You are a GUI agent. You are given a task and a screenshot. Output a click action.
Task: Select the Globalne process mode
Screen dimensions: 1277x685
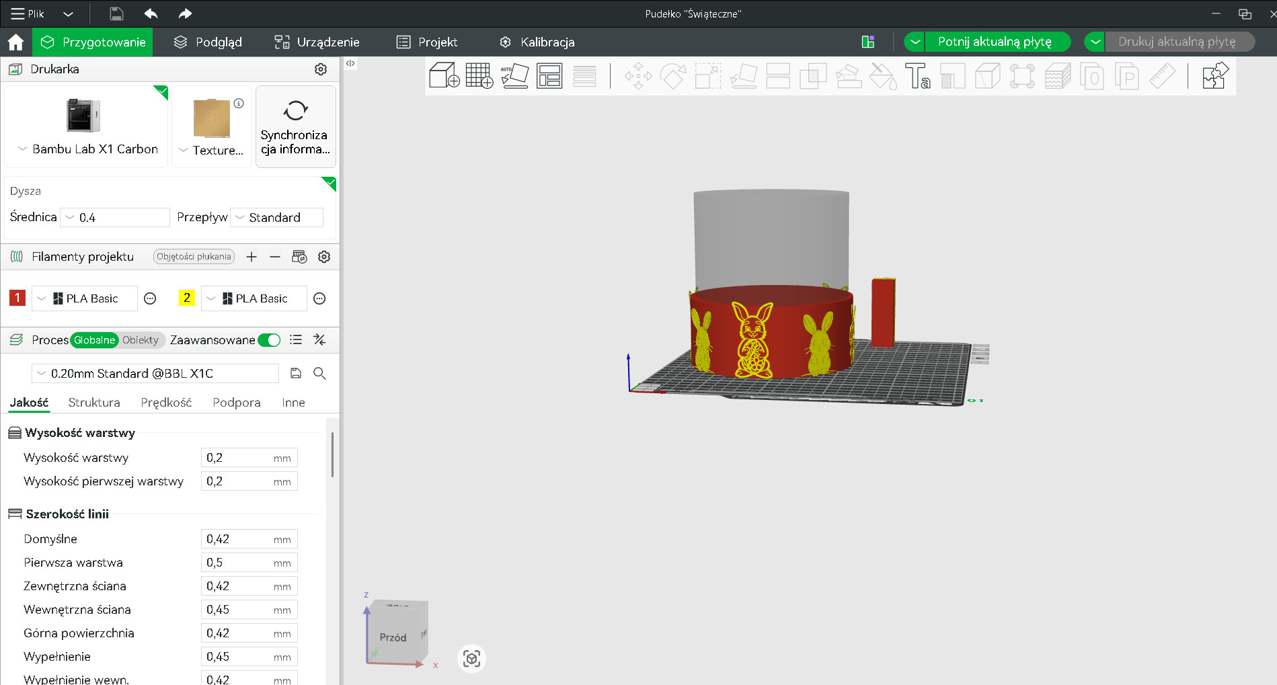coord(93,340)
